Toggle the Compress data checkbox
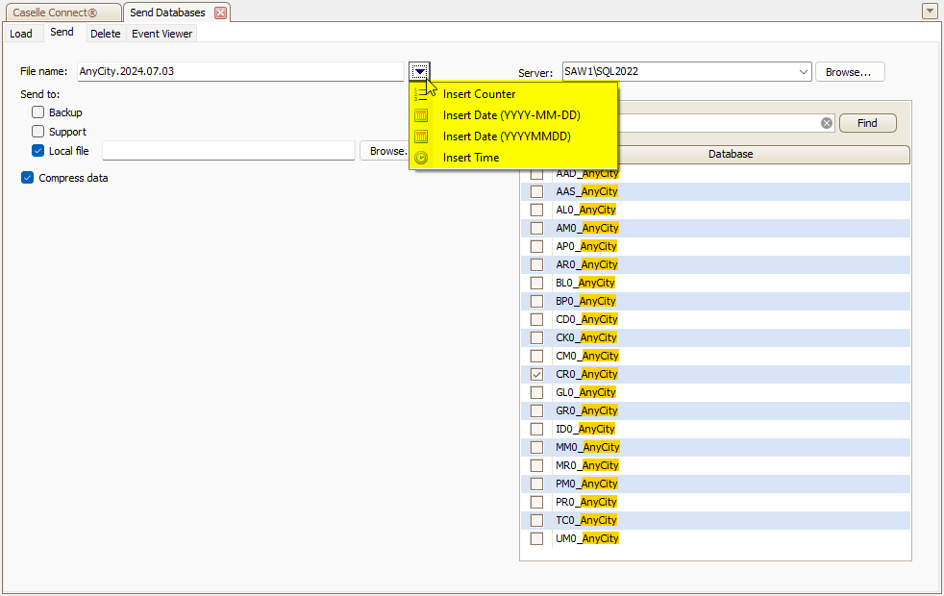 pyautogui.click(x=27, y=178)
